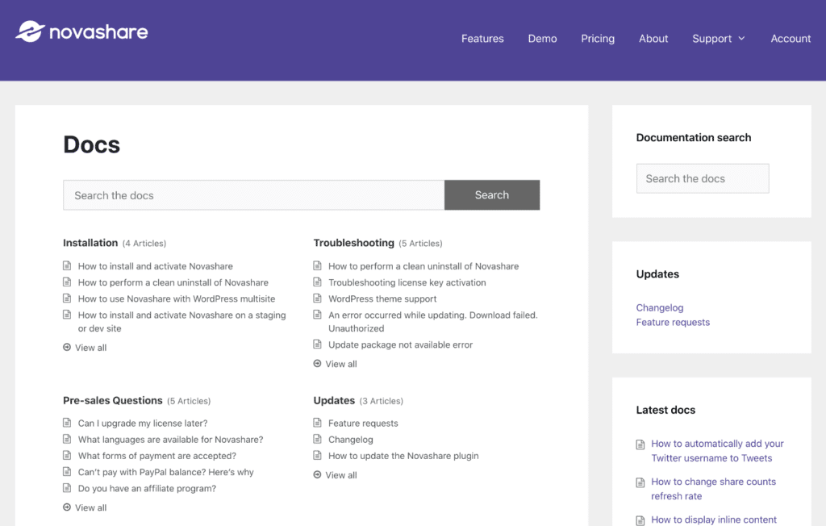Click the icon beside How to change share counts refresh rate
The height and width of the screenshot is (526, 826).
click(x=640, y=482)
